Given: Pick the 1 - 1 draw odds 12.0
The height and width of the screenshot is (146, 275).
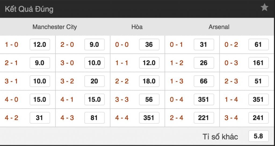Looking at the screenshot, I should 149,63.
